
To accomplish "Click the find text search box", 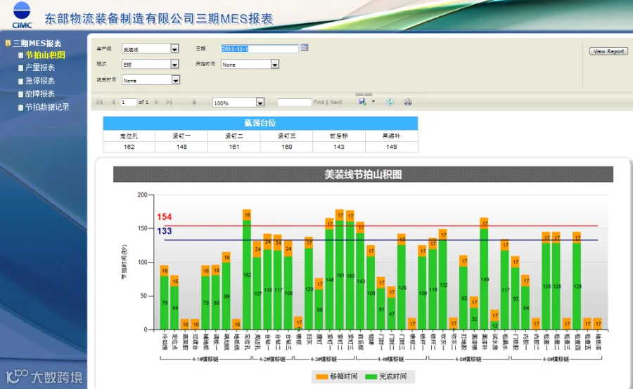I will coord(294,102).
